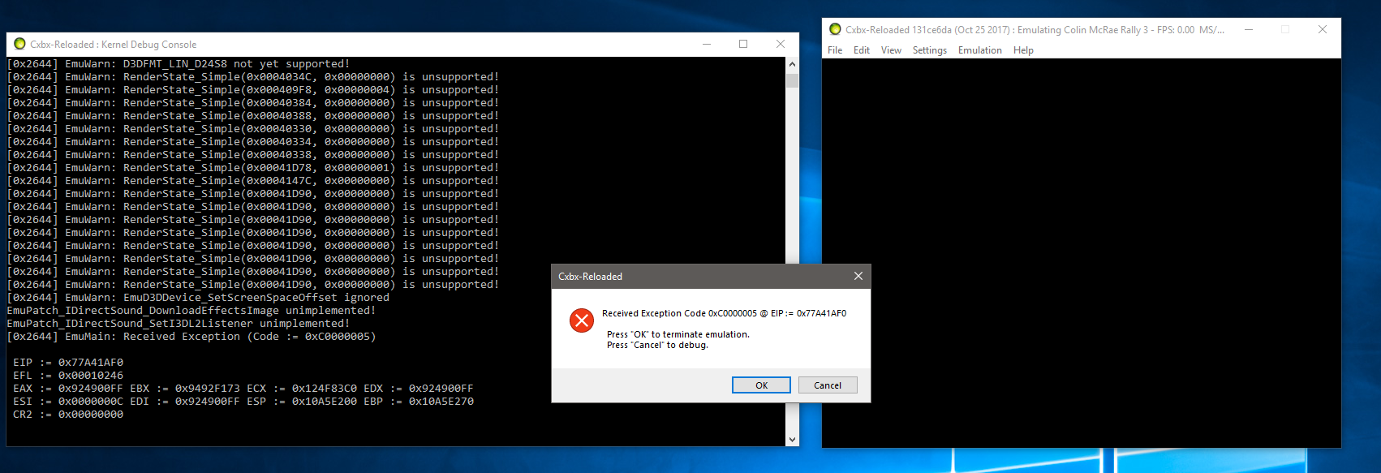This screenshot has height=473, width=1381.
Task: Click the 'CR2 := 0x00000000' console line
Action: [68, 414]
